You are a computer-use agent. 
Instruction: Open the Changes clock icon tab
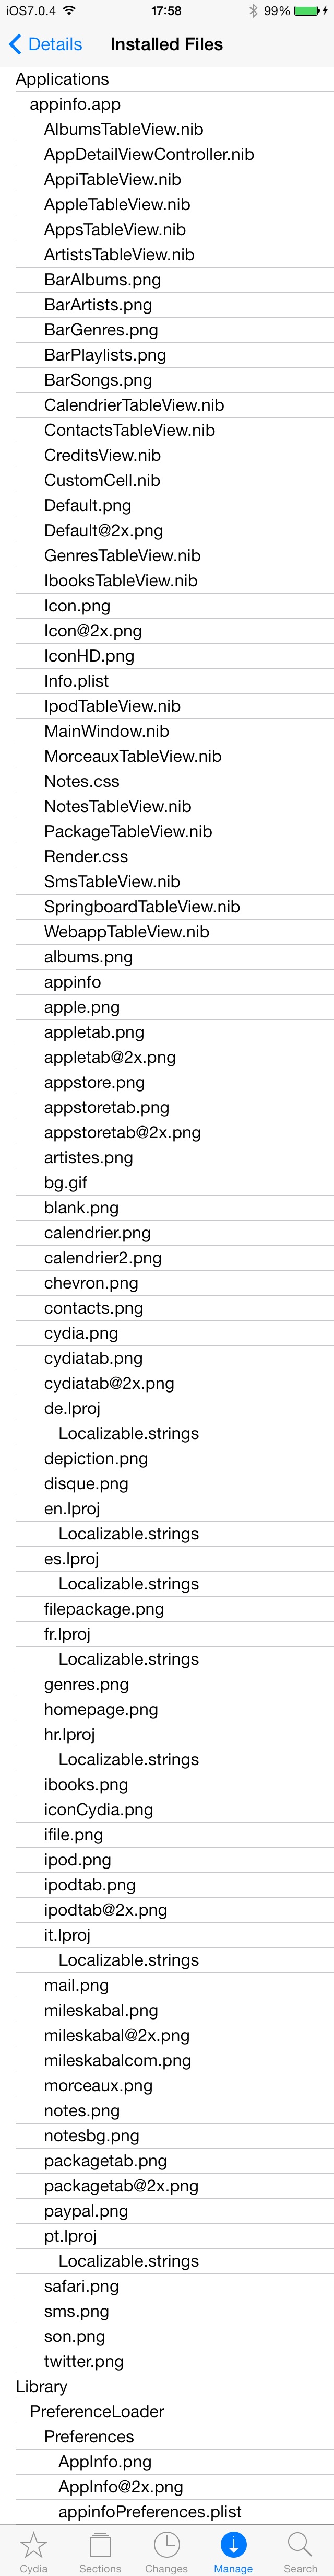coord(166,2544)
